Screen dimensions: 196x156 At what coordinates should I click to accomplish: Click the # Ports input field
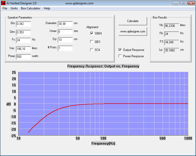click(x=65, y=48)
